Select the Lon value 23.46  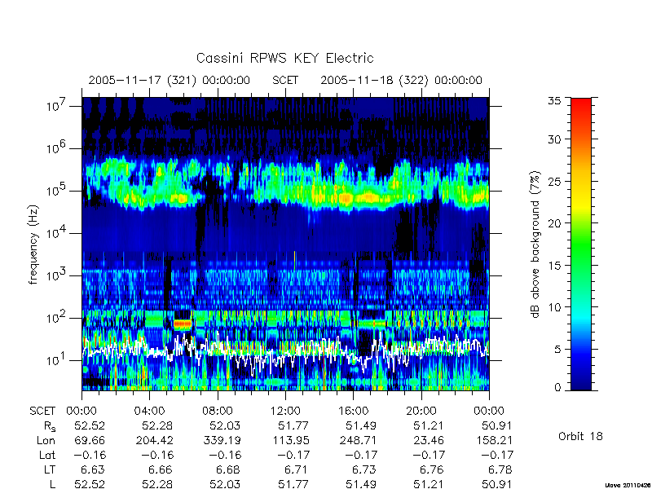pyautogui.click(x=430, y=440)
